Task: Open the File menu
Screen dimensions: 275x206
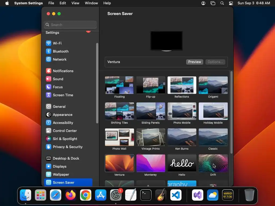Action: pyautogui.click(x=51, y=3)
